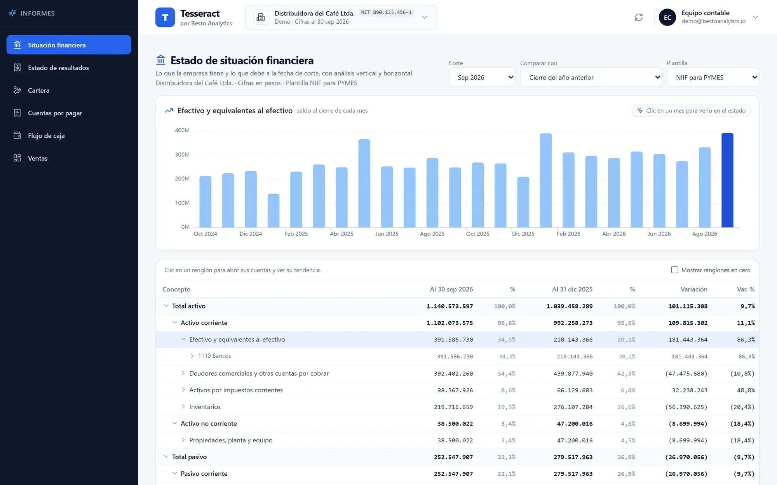777x485 pixels.
Task: Select the Oct 2024 chart bar
Action: (205, 202)
